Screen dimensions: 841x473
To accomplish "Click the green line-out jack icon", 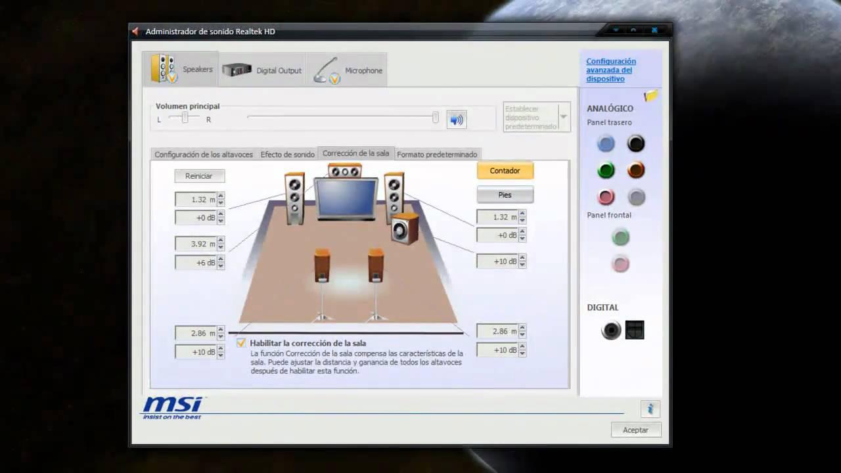I will click(x=605, y=170).
